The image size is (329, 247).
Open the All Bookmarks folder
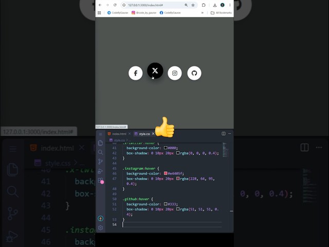(x=221, y=13)
